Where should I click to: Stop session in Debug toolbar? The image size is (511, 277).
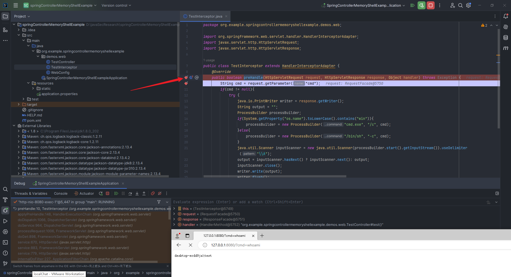tap(108, 194)
